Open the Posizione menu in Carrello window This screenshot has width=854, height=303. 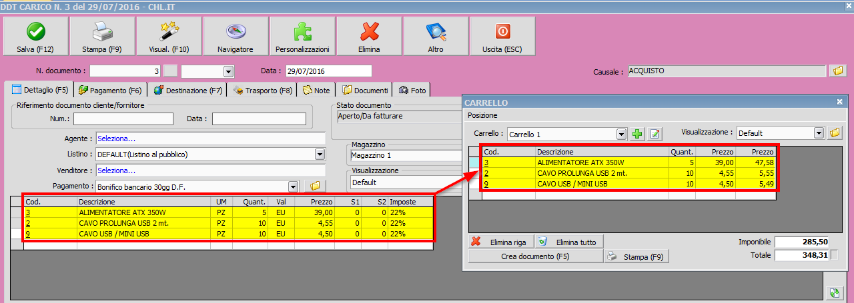(x=482, y=115)
